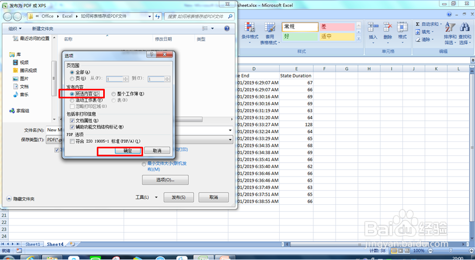Select the Selection publish radio button
Image resolution: width=475 pixels, height=260 pixels.
[72, 94]
